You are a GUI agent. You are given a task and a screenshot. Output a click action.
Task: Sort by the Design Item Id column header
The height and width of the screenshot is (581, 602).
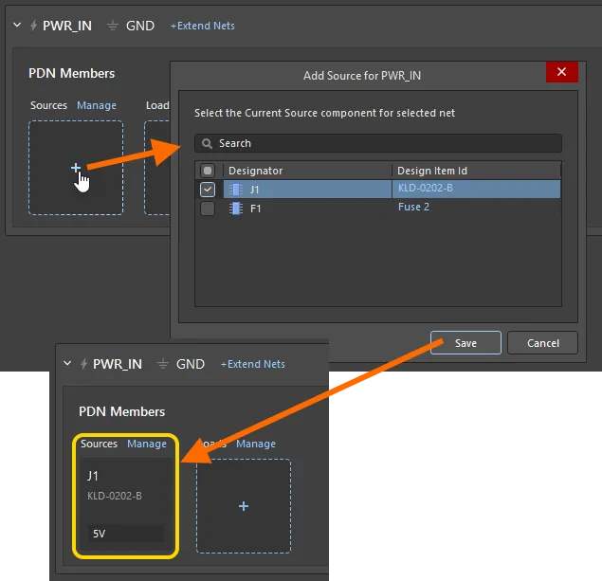476,171
